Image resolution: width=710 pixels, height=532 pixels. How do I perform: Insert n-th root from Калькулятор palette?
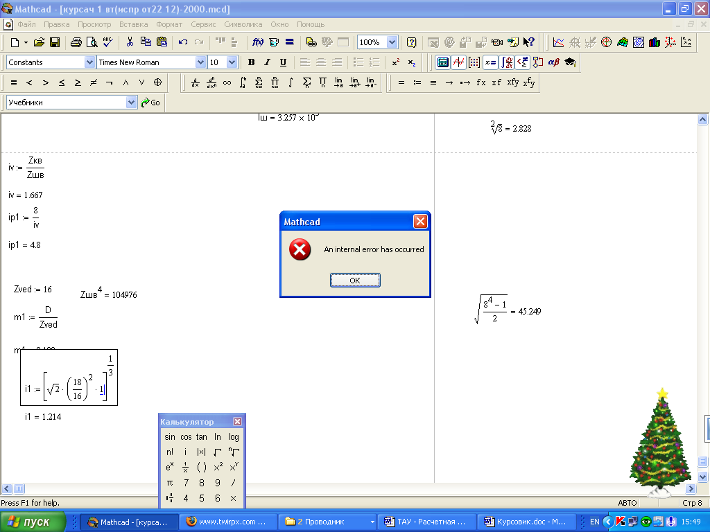pyautogui.click(x=234, y=452)
